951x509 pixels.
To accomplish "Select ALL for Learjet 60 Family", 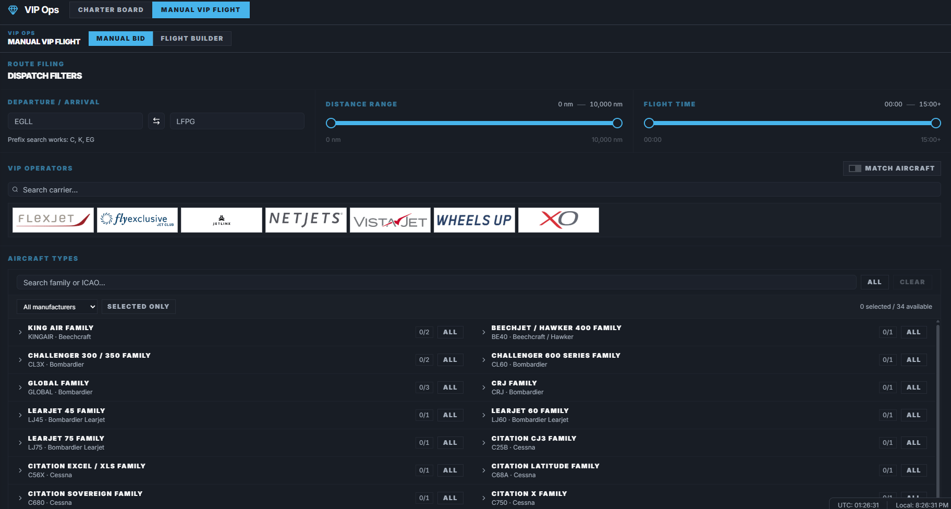I will [913, 415].
